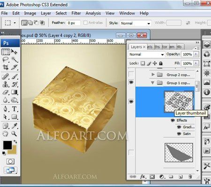Click the Feather input field
Screen dimensions: 211x187
click(x=73, y=23)
